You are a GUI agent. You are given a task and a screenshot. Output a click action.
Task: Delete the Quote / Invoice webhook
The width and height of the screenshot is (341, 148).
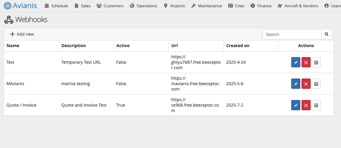coord(306,105)
